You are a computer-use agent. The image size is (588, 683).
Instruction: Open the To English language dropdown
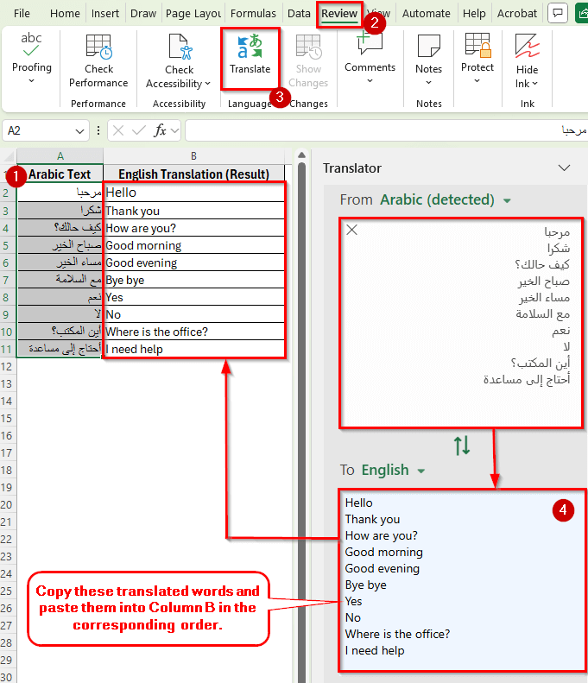[x=421, y=471]
